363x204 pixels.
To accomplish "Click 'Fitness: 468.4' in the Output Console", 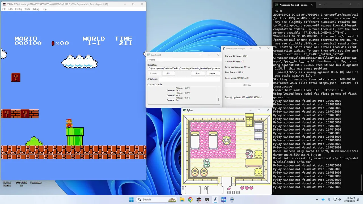I will coord(183,98).
